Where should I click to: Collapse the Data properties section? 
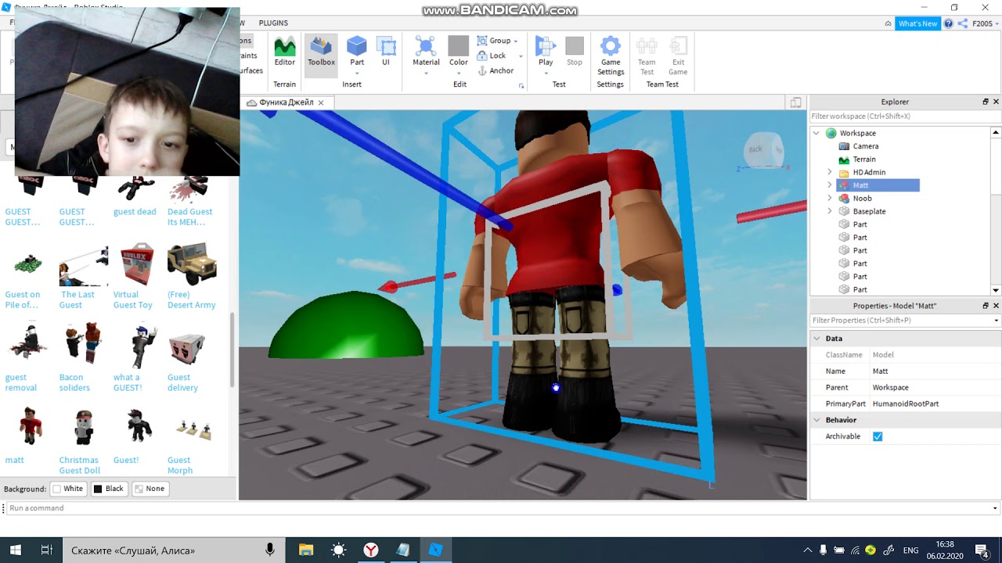tap(817, 339)
